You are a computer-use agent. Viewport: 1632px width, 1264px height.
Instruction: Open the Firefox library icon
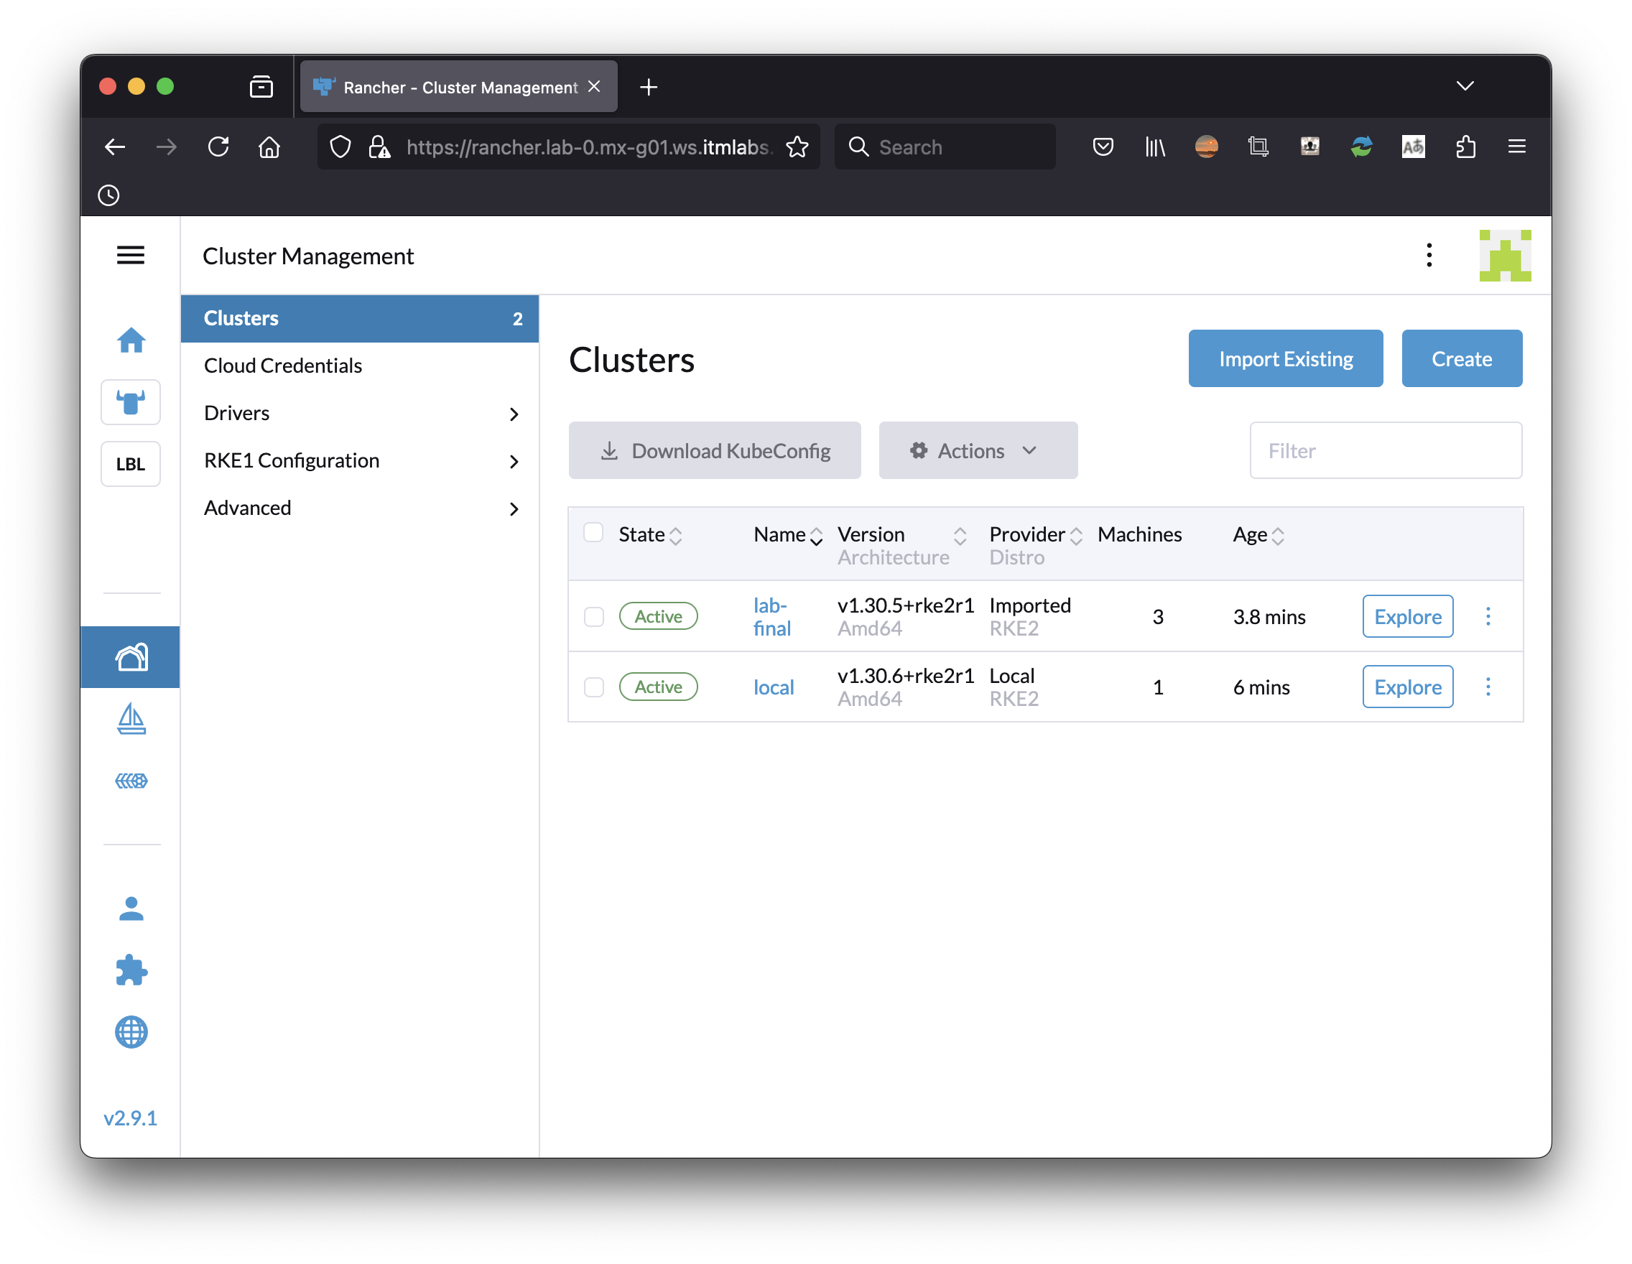tap(1155, 147)
